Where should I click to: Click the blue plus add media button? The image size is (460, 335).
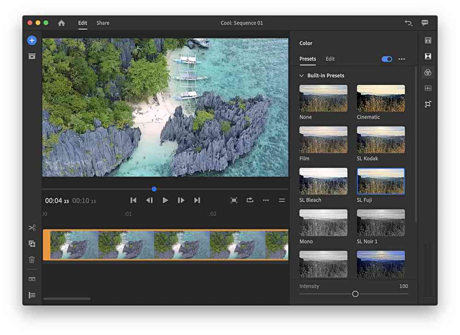(32, 40)
